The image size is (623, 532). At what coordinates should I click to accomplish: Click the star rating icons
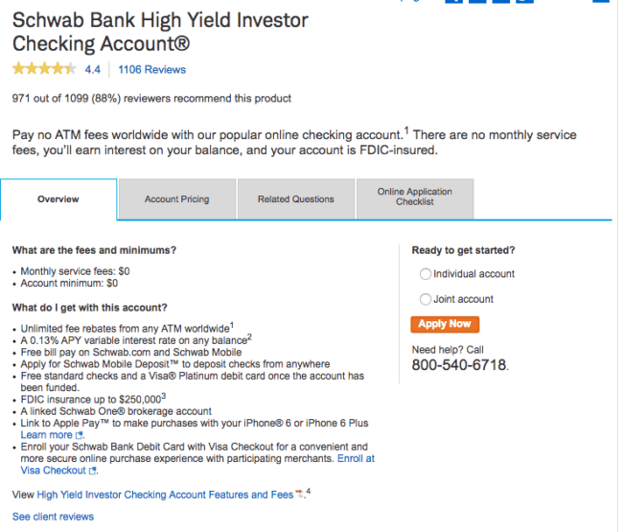(x=44, y=69)
